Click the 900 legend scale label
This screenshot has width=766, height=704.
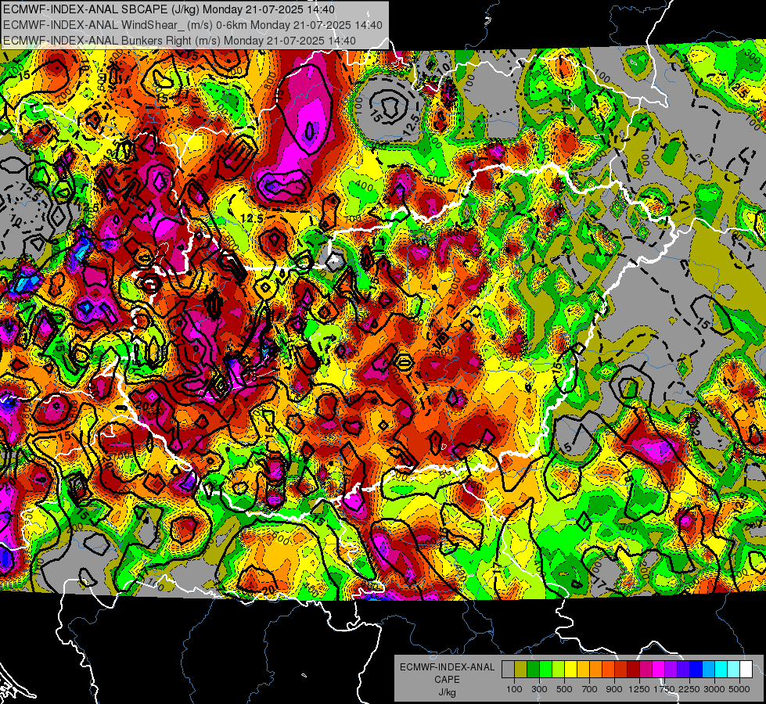614,689
